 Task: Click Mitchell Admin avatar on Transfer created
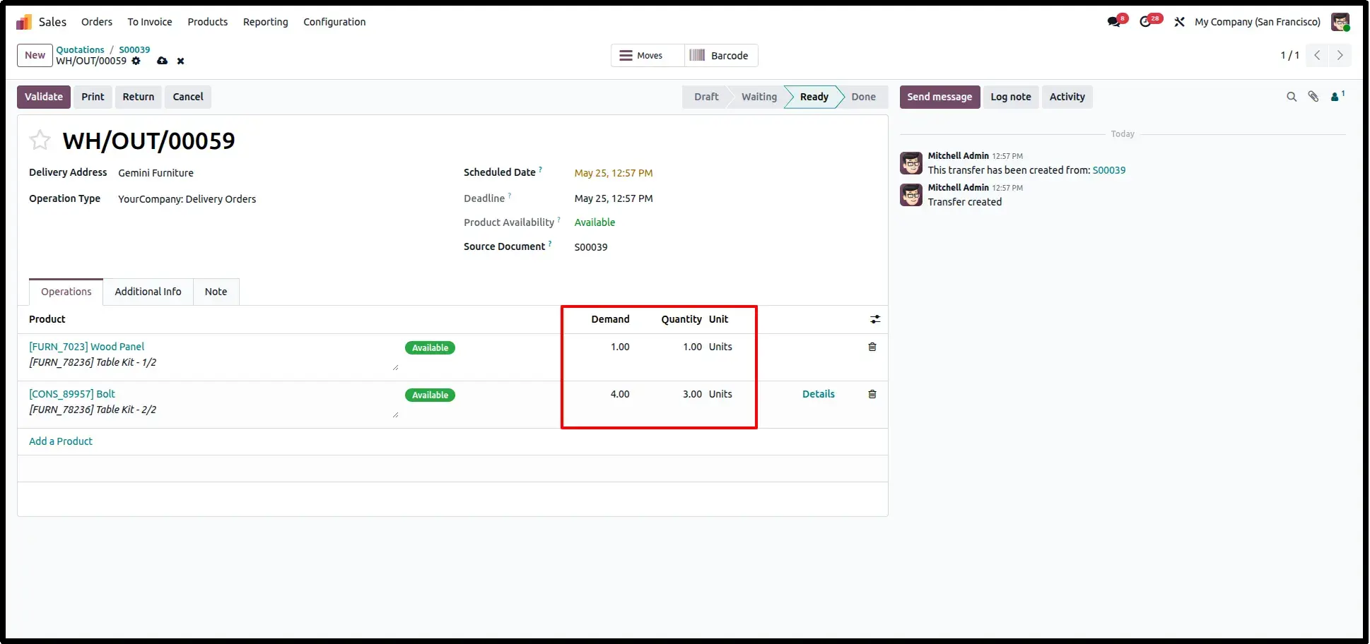[x=911, y=195]
